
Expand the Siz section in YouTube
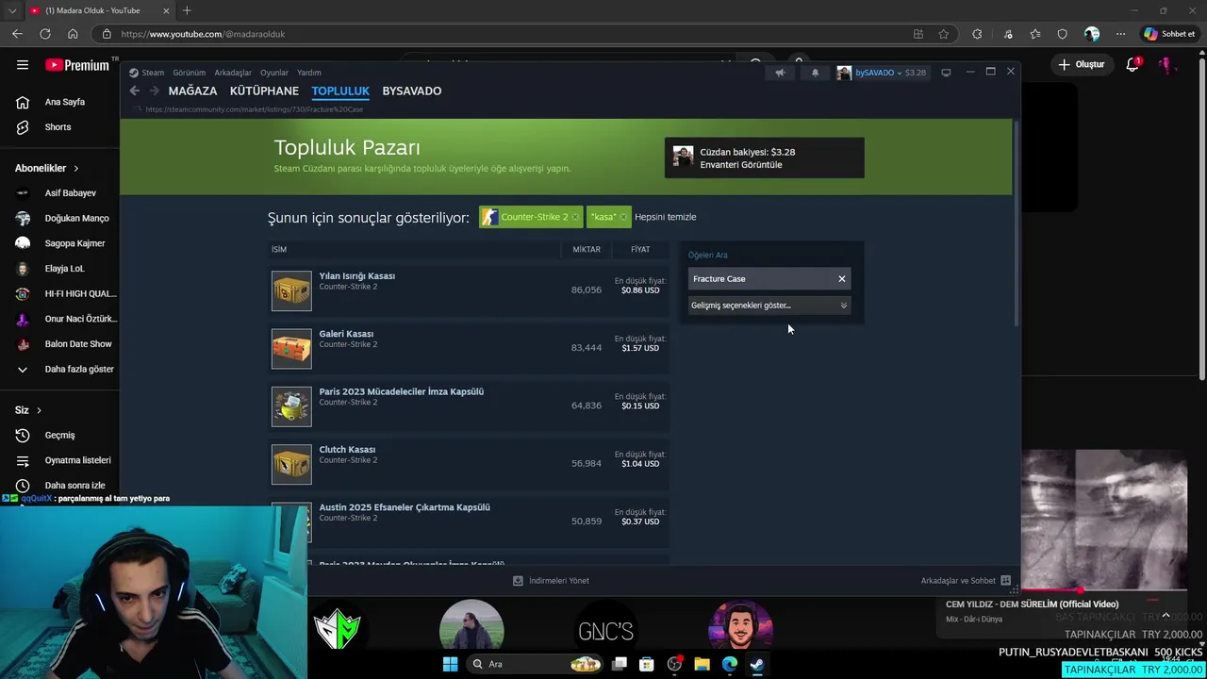(x=28, y=410)
